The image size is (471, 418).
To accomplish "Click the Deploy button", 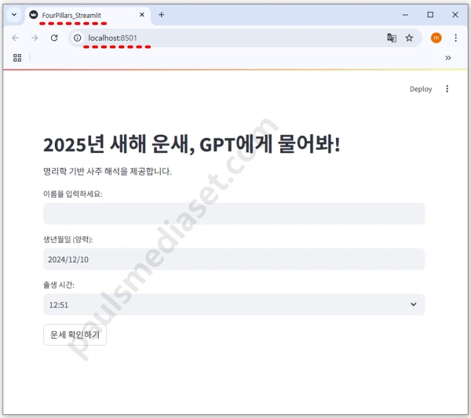I will point(421,89).
